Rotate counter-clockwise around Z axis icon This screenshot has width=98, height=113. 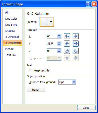point(76,51)
